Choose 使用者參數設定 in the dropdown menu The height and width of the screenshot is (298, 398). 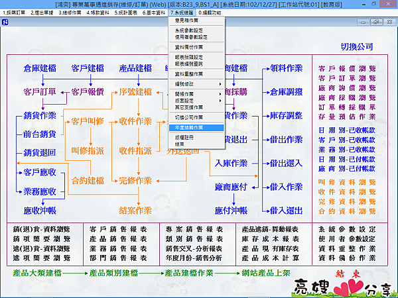point(196,37)
